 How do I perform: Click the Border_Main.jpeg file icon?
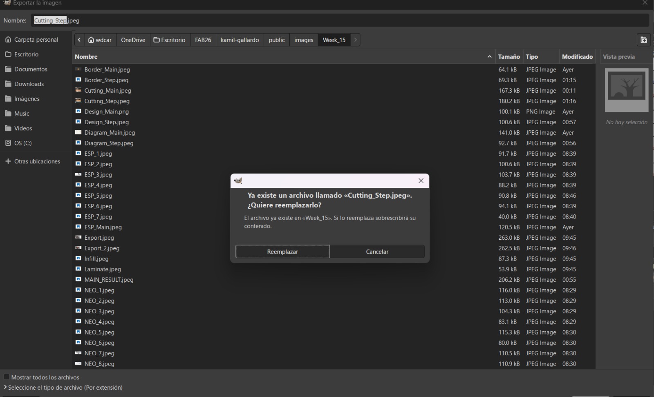pyautogui.click(x=78, y=69)
